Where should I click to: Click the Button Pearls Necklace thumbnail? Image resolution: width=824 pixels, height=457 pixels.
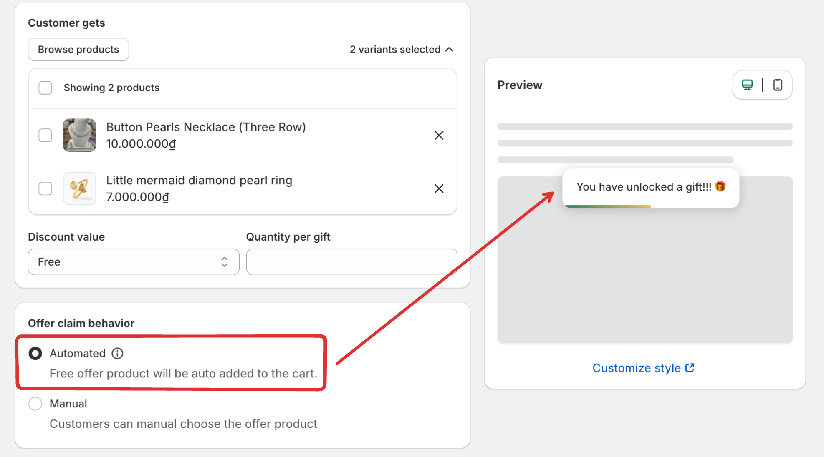(79, 135)
